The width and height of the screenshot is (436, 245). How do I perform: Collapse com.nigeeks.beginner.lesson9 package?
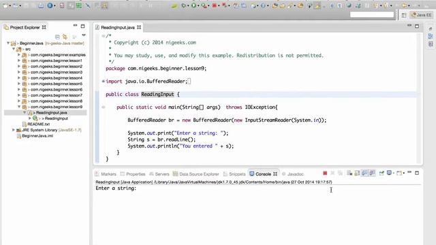click(x=19, y=107)
